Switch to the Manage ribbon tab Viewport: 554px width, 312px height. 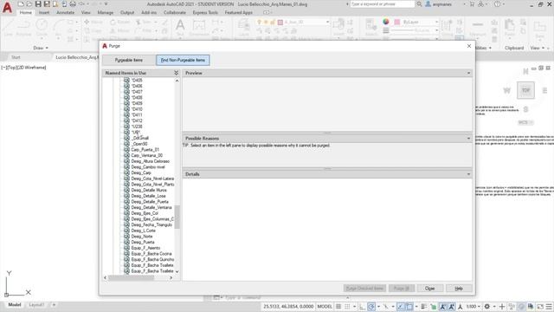pos(106,12)
